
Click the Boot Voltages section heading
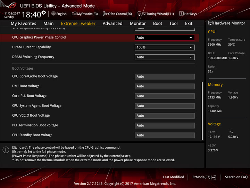23,69
